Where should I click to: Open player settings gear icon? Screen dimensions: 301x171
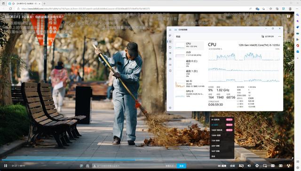click(x=257, y=166)
